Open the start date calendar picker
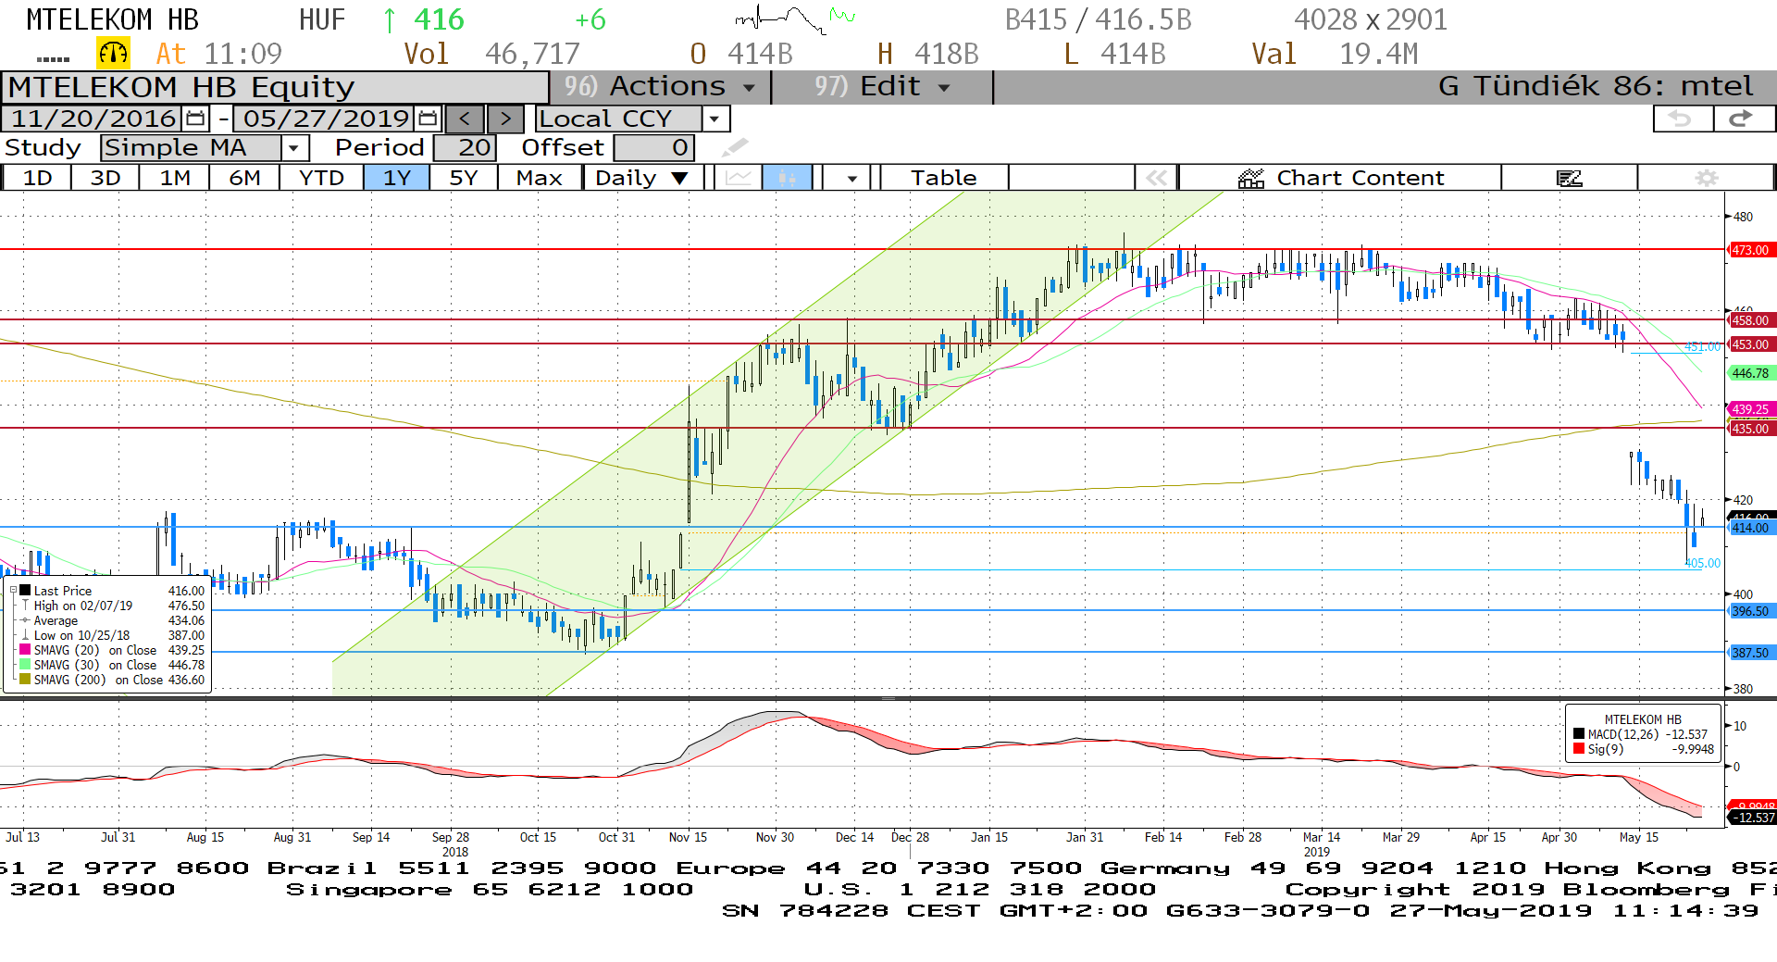The height and width of the screenshot is (962, 1777). [195, 119]
